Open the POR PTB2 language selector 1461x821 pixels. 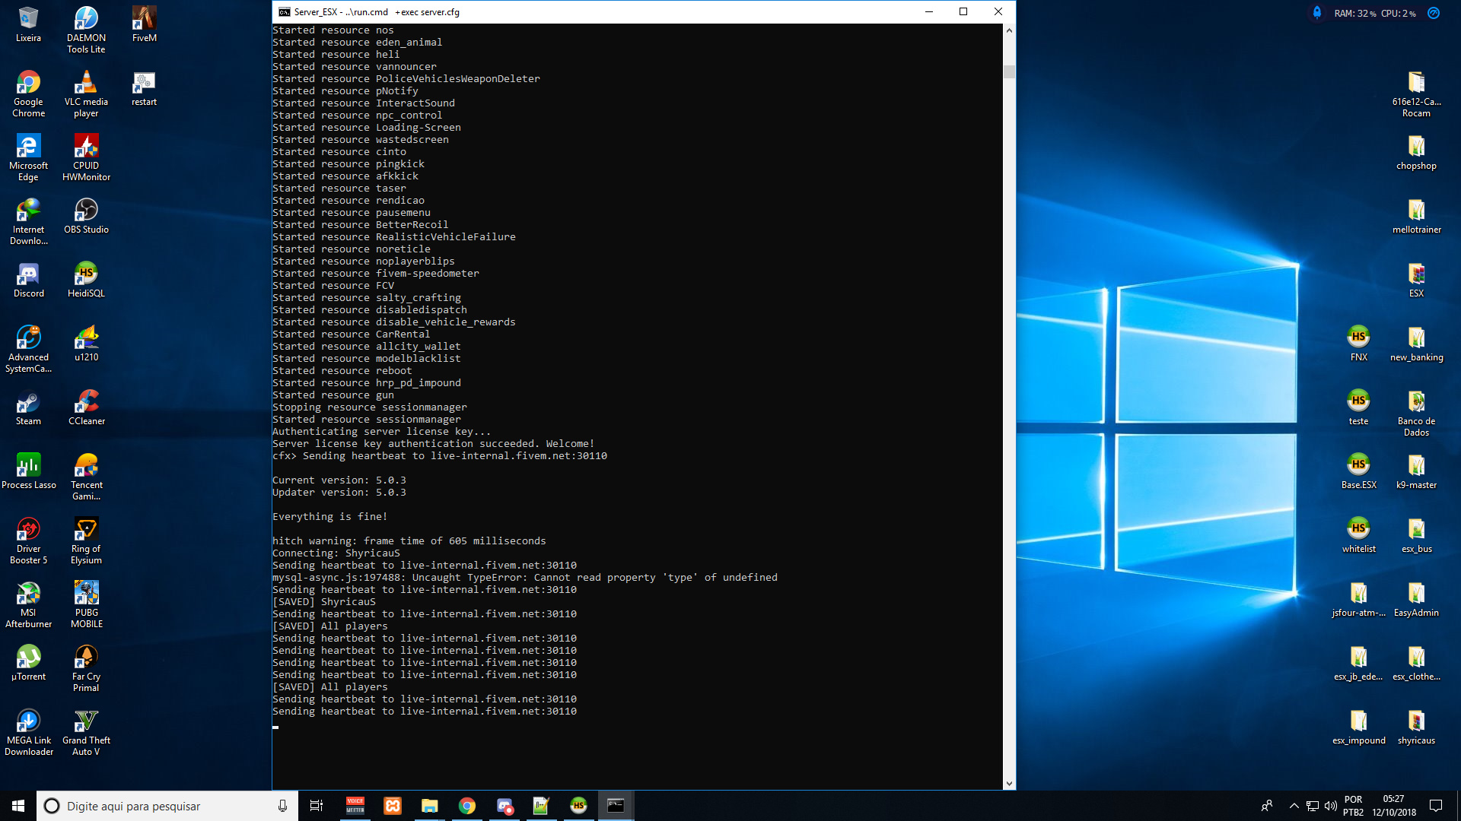coord(1354,805)
